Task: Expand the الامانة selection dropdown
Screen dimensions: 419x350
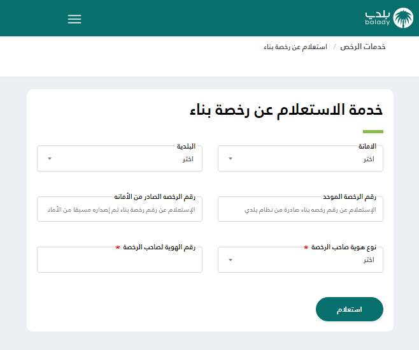Action: [x=301, y=159]
